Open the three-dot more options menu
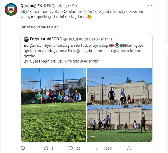 (x=150, y=6)
